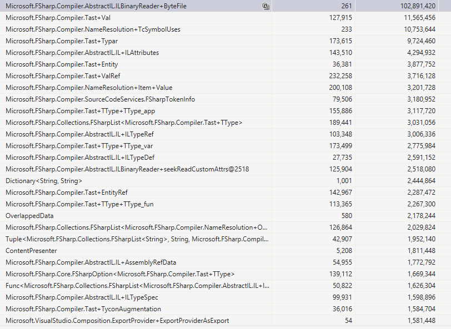451x329 pixels.
Task: Click the count value 173,615
Action: pyautogui.click(x=340, y=41)
